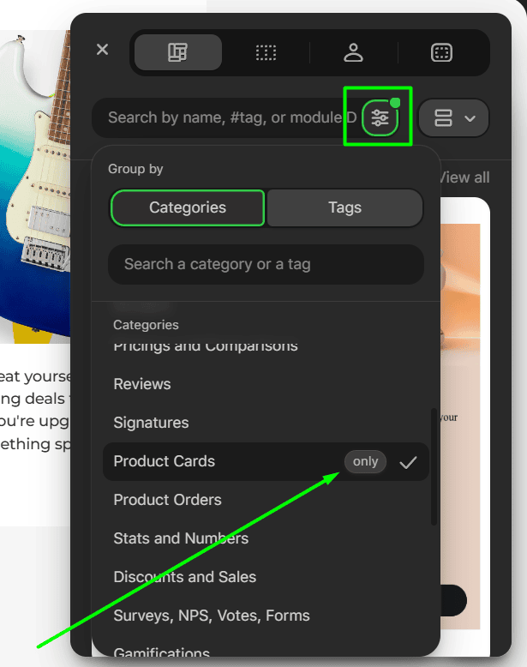This screenshot has height=667, width=527.
Task: Close the modules panel with X
Action: [x=103, y=50]
